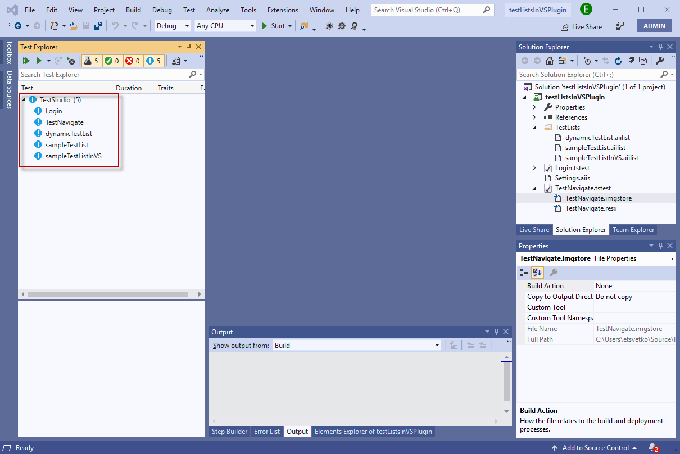This screenshot has width=680, height=454.
Task: Switch to the Team Explorer tab
Action: (x=633, y=230)
